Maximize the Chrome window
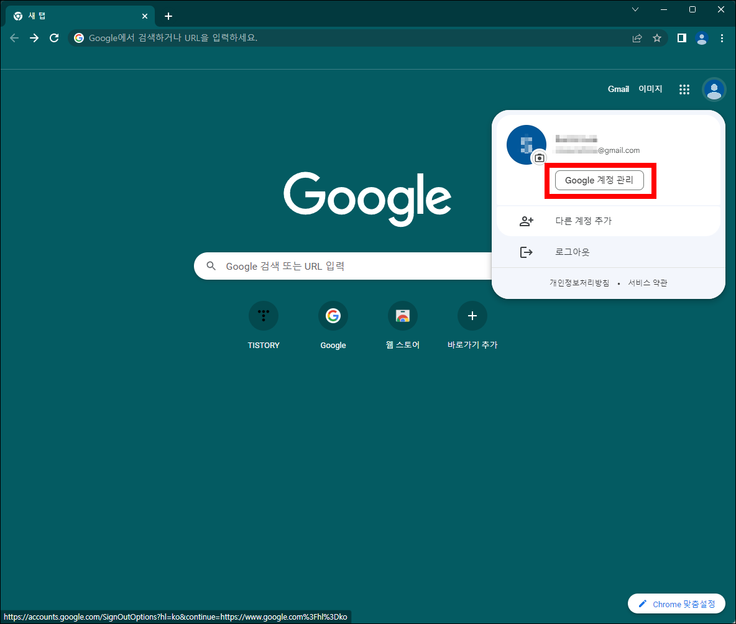The image size is (736, 624). click(692, 9)
